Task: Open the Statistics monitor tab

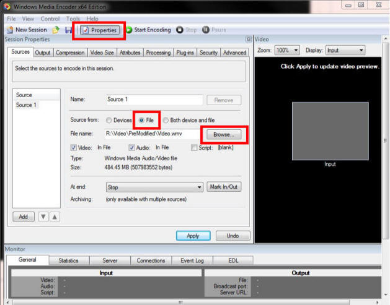Action: tap(69, 260)
